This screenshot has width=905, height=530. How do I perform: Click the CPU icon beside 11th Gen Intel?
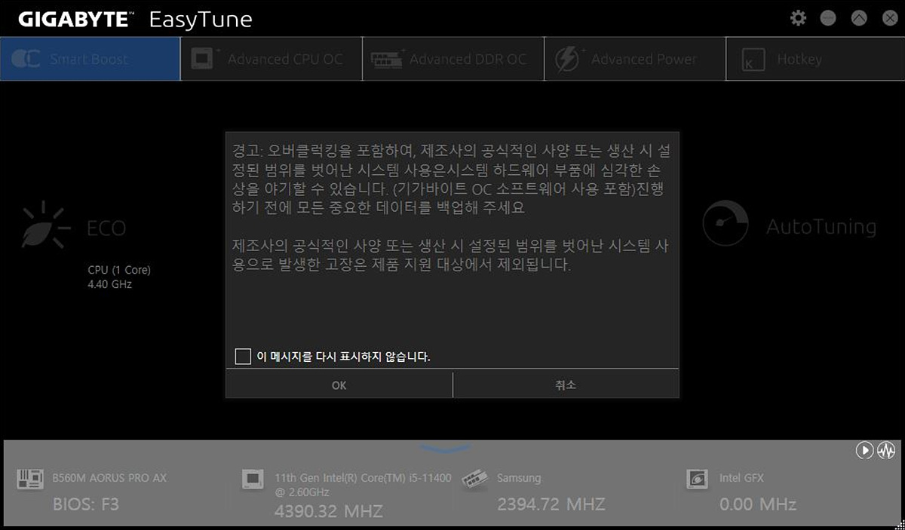(252, 479)
